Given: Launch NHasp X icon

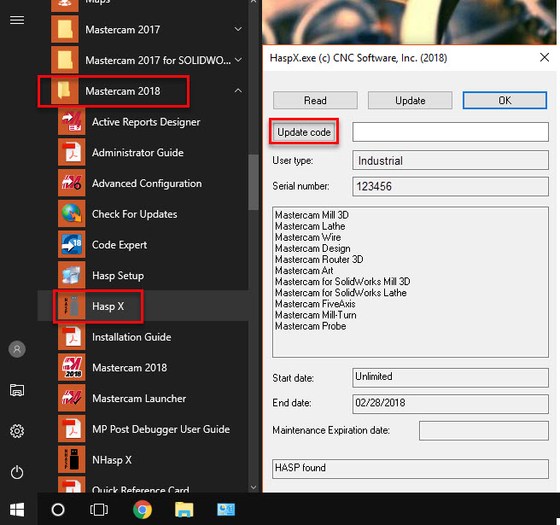Looking at the screenshot, I should click(72, 459).
